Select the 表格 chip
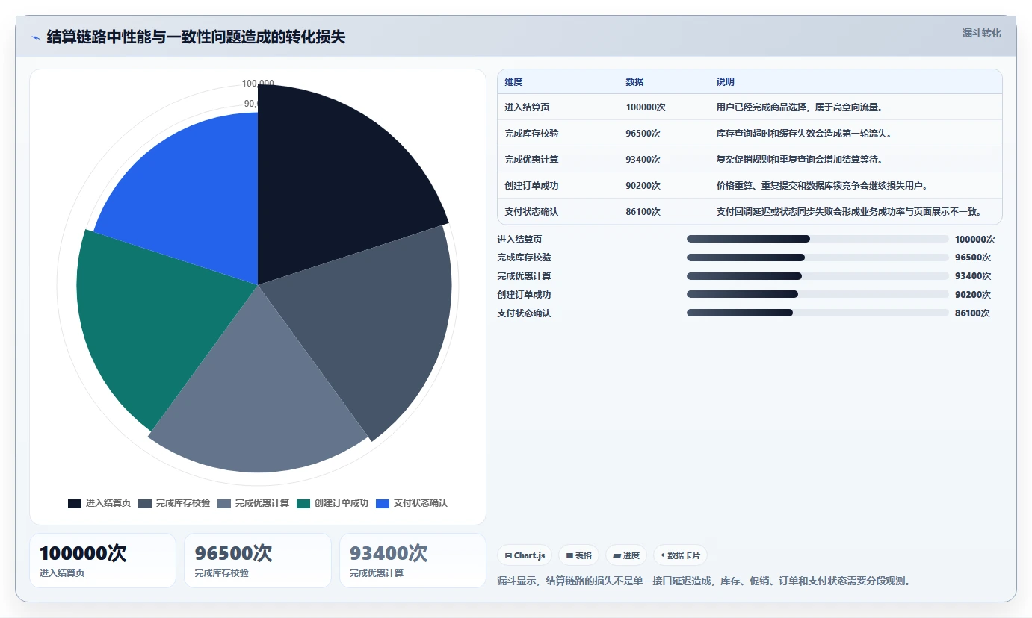The image size is (1032, 618). (x=578, y=555)
